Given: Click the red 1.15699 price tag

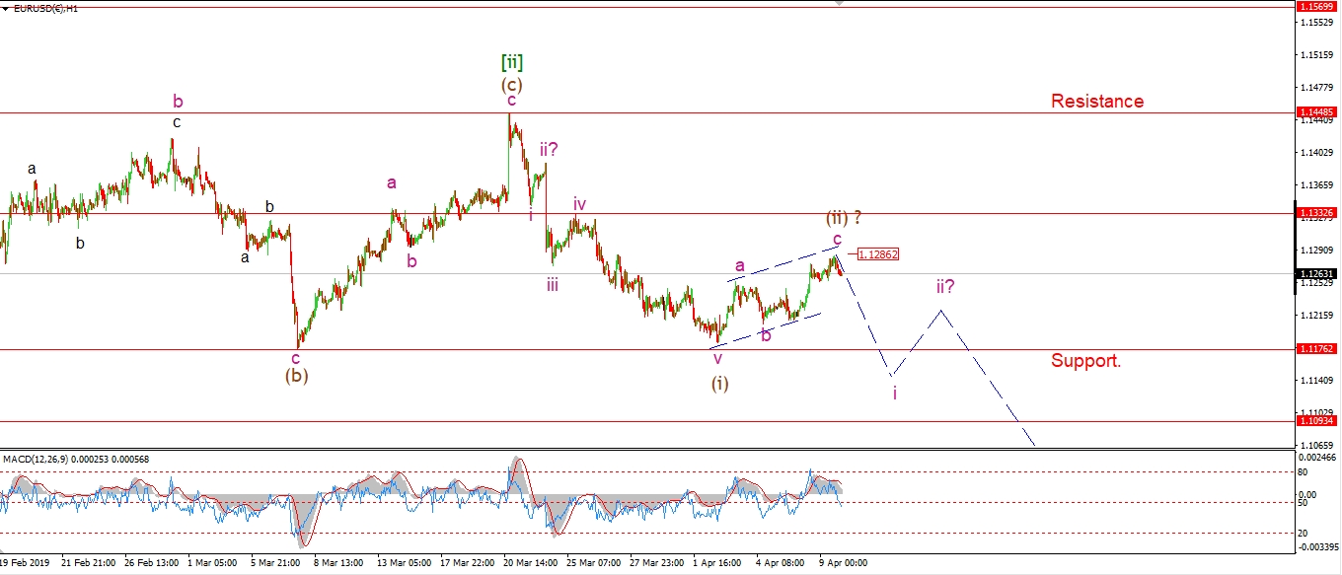Looking at the screenshot, I should click(x=1316, y=7).
